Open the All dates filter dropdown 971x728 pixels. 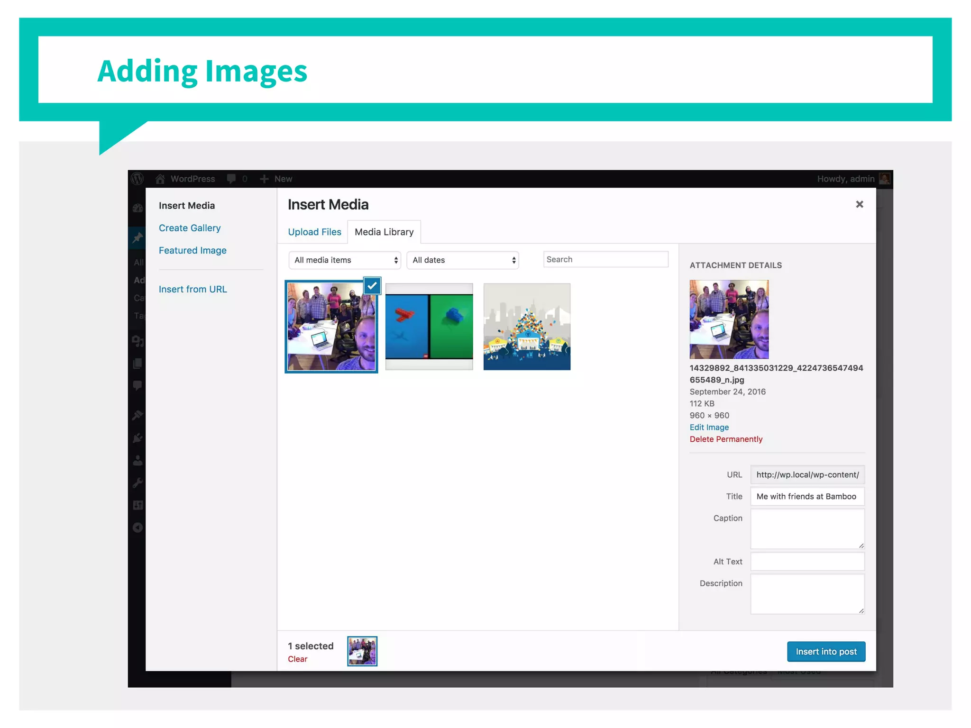click(463, 260)
